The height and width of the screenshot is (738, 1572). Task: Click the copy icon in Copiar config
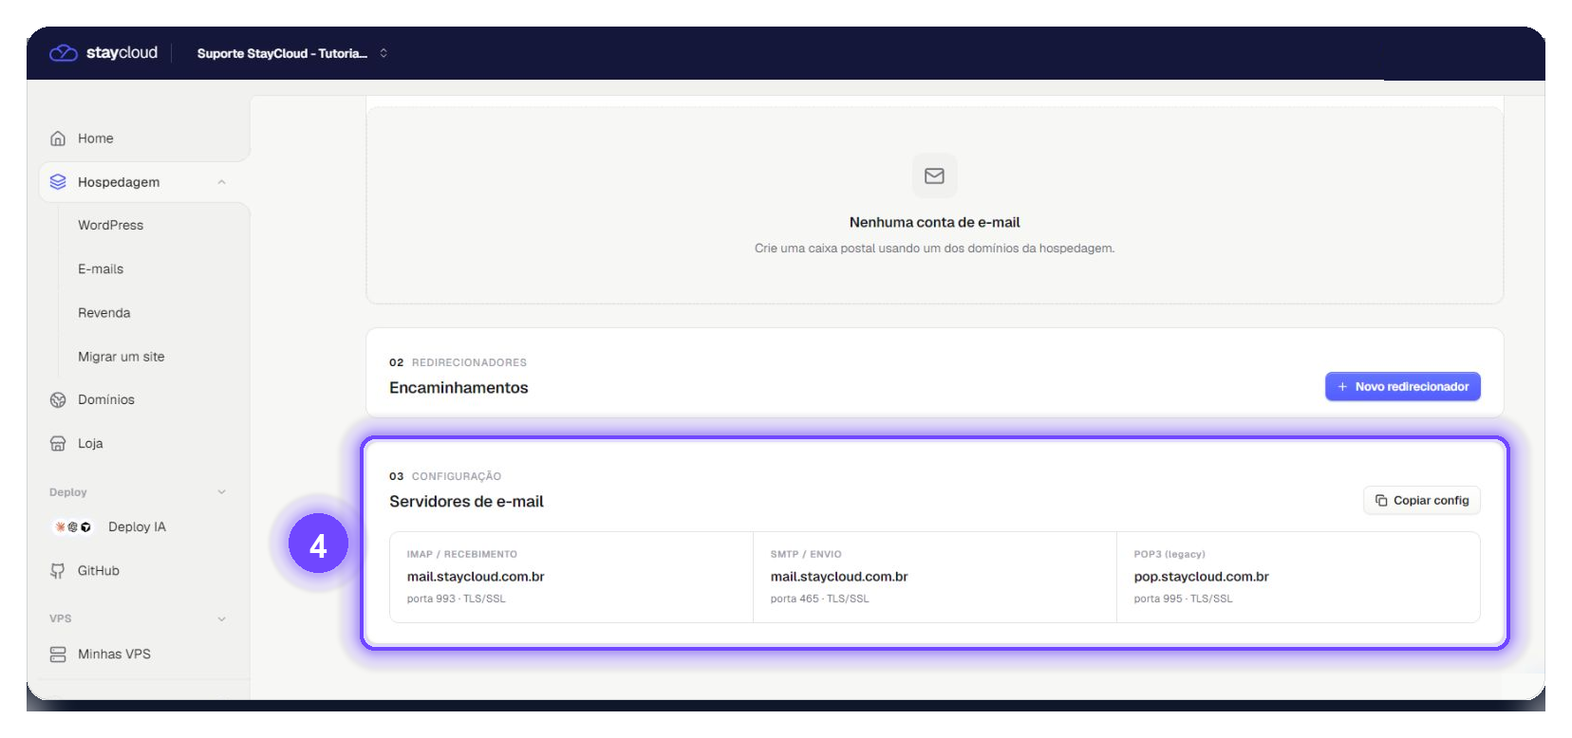pyautogui.click(x=1381, y=501)
